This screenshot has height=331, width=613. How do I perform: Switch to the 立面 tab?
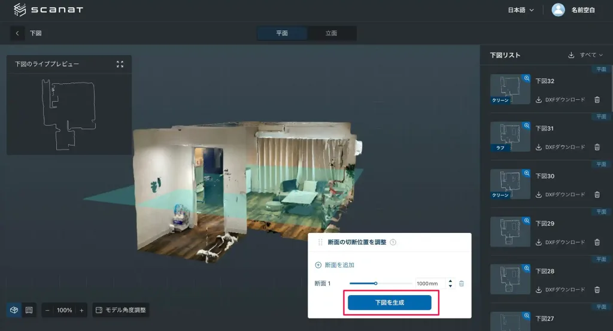[x=331, y=34]
